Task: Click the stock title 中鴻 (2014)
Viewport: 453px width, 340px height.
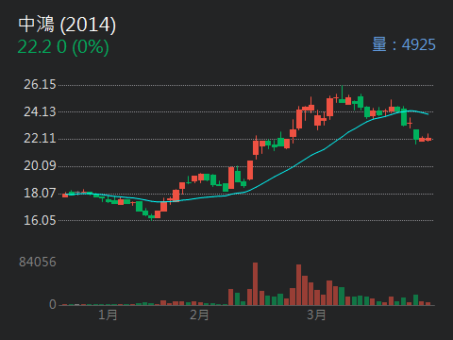Action: (x=67, y=25)
